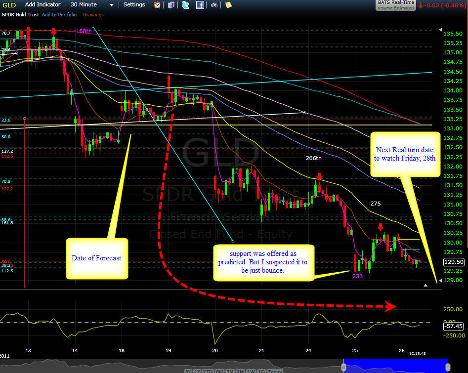This screenshot has width=468, height=373.
Task: Click the magenta 233 chart label
Action: point(357,276)
